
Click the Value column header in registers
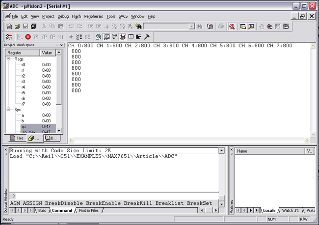pos(48,52)
